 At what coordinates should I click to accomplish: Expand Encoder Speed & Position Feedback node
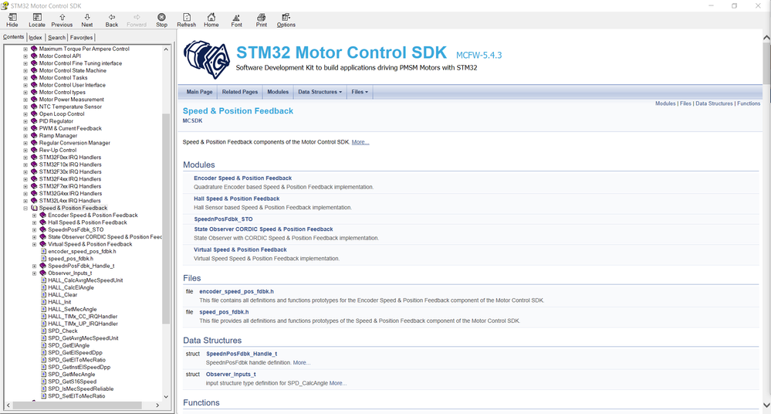[x=35, y=215]
